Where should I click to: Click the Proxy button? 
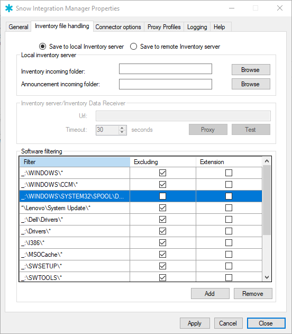point(208,130)
